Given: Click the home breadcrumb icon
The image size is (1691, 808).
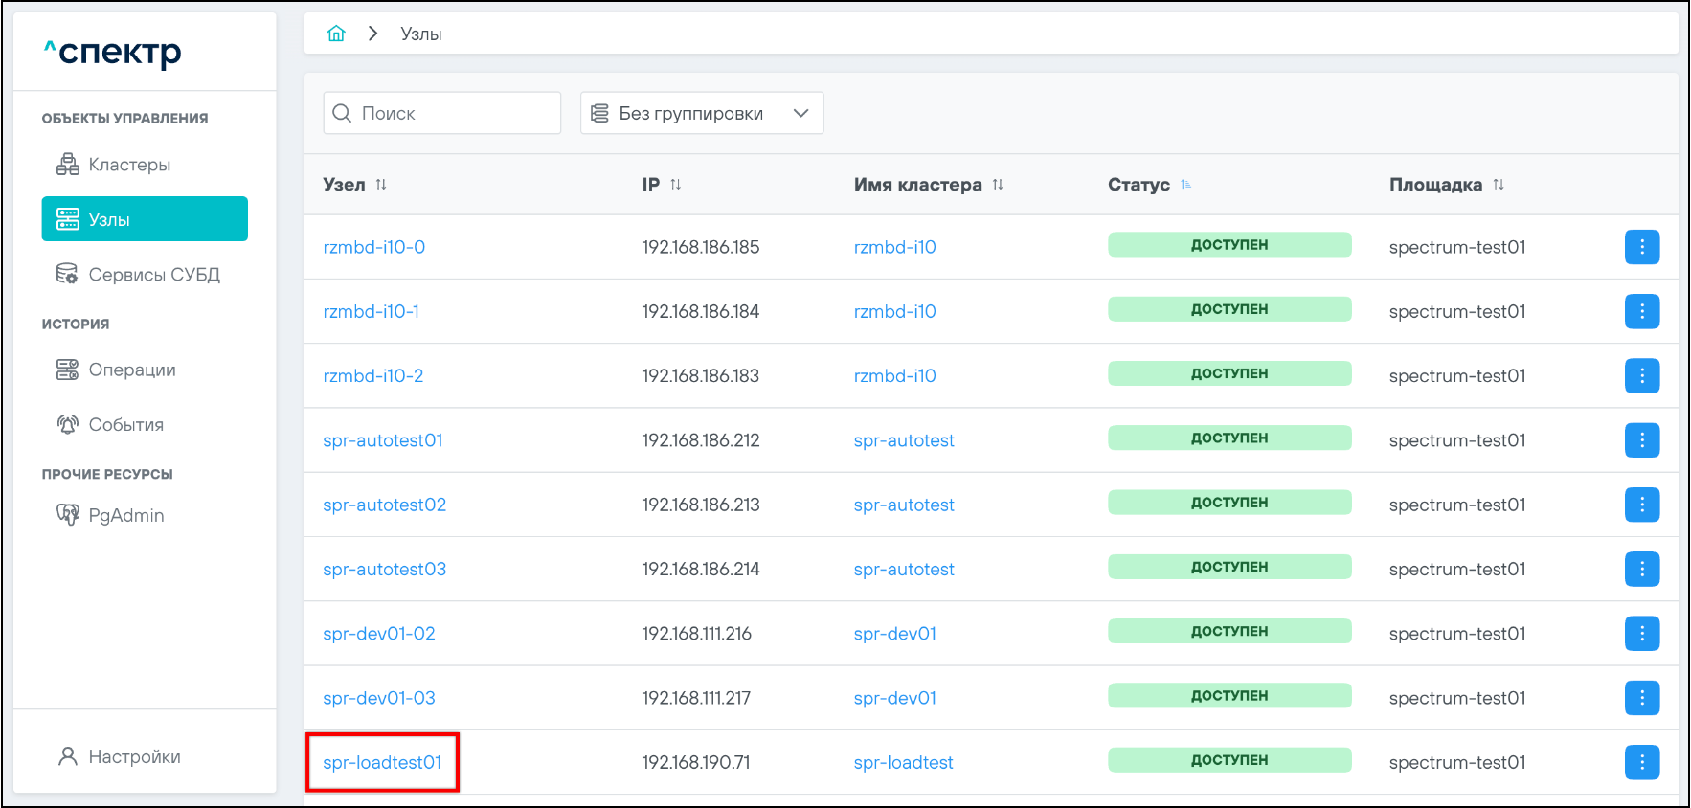Looking at the screenshot, I should pyautogui.click(x=336, y=34).
